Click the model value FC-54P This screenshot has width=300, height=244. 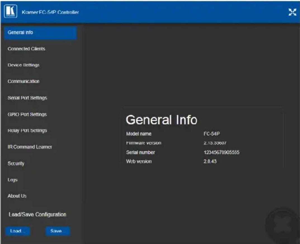[212, 134]
